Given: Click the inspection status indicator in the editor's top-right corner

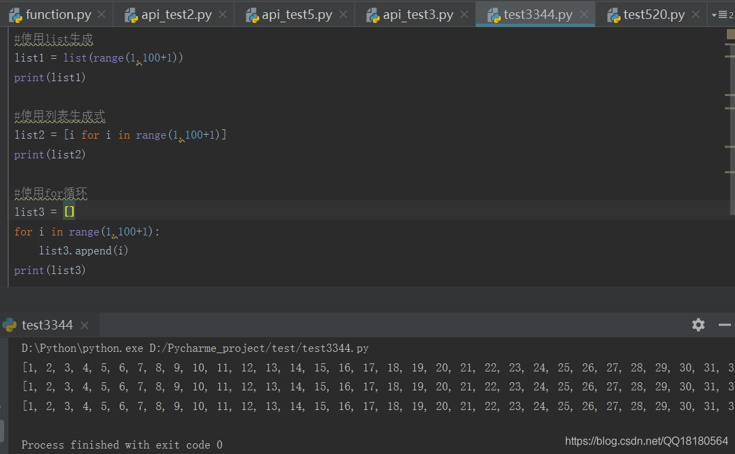Looking at the screenshot, I should 730,35.
